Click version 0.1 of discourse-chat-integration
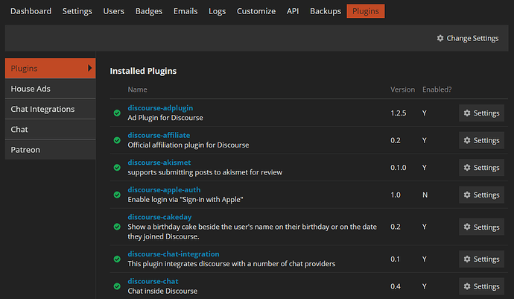This screenshot has height=299, width=514. [x=396, y=259]
